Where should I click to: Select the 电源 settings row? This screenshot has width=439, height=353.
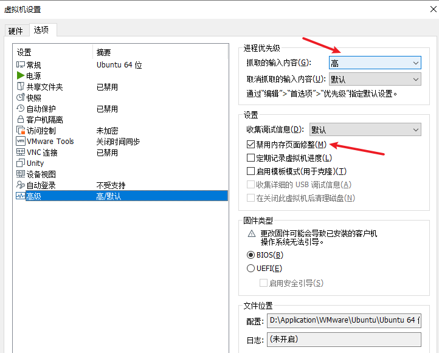coord(122,76)
